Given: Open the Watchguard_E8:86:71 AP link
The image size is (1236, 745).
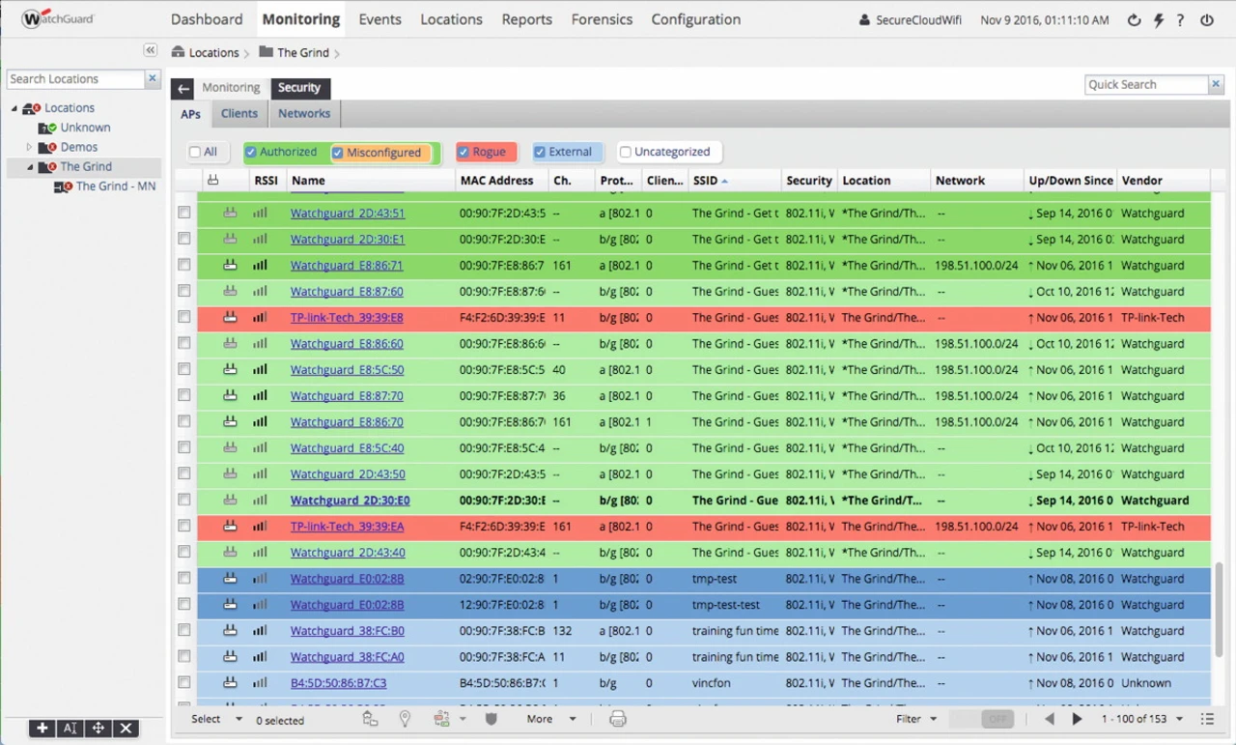Looking at the screenshot, I should tap(347, 265).
